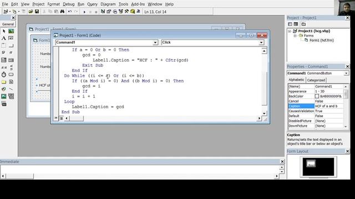Click the Data View Window toolbar icon

pos(133,12)
